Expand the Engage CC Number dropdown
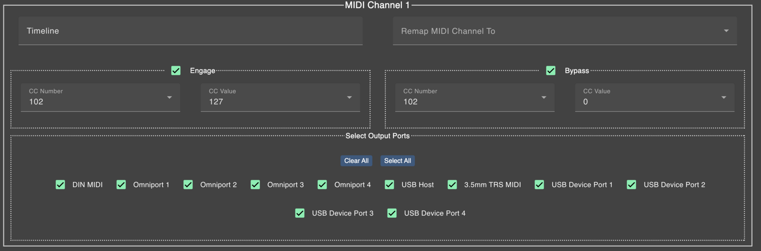This screenshot has width=761, height=251. click(100, 98)
